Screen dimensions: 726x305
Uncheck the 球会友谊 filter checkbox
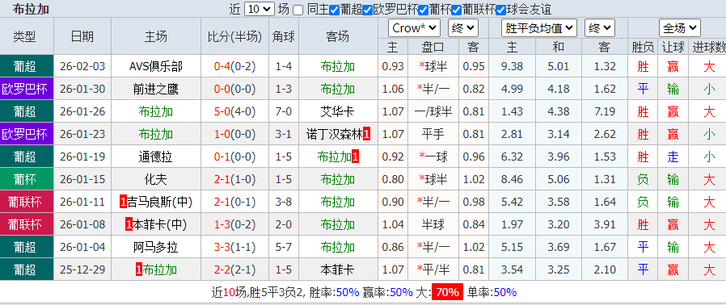click(x=500, y=10)
